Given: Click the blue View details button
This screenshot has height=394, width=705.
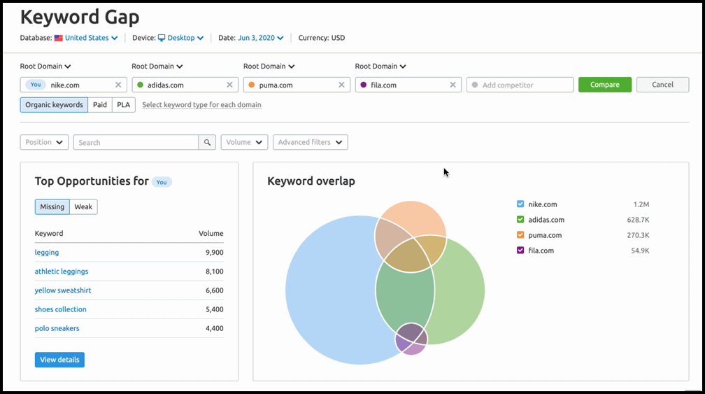Looking at the screenshot, I should coord(59,360).
